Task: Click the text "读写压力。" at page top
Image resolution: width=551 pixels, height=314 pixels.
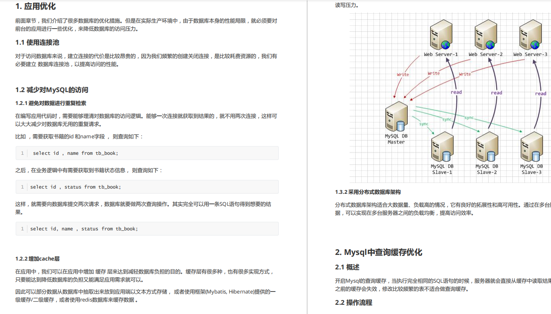Action: pos(347,5)
